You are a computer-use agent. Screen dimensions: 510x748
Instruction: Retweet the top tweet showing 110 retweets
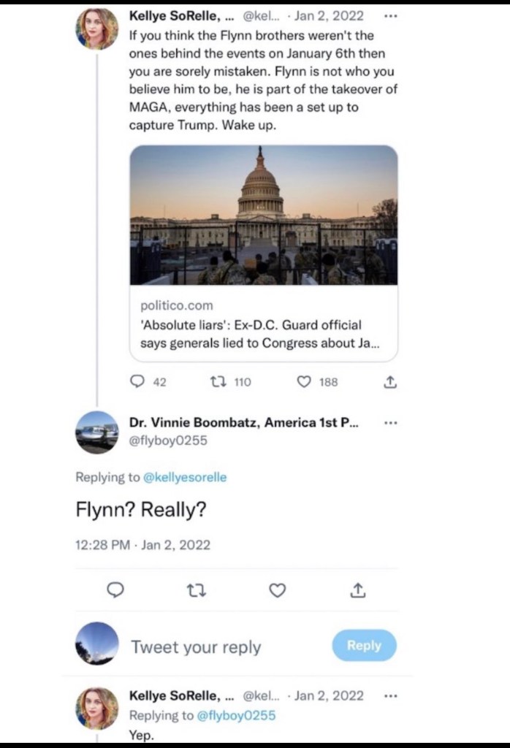point(218,381)
